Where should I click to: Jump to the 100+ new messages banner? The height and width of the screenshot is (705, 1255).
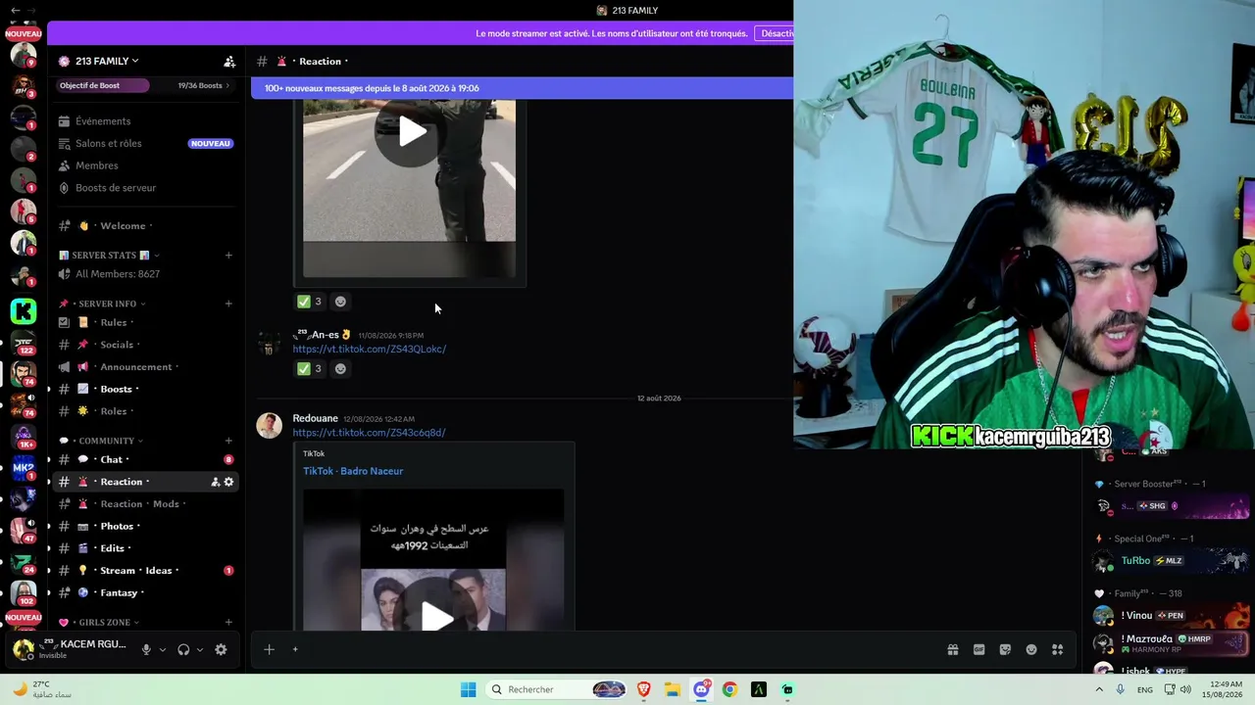(522, 88)
